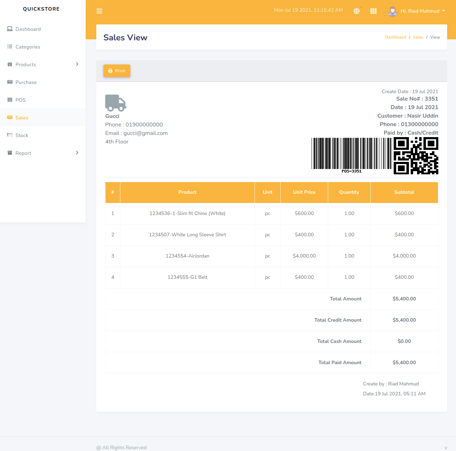The image size is (456, 451).
Task: Select the 1234555-G1 Belt product cell
Action: tap(187, 277)
